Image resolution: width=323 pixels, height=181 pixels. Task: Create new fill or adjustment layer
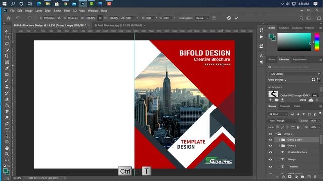pyautogui.click(x=296, y=176)
